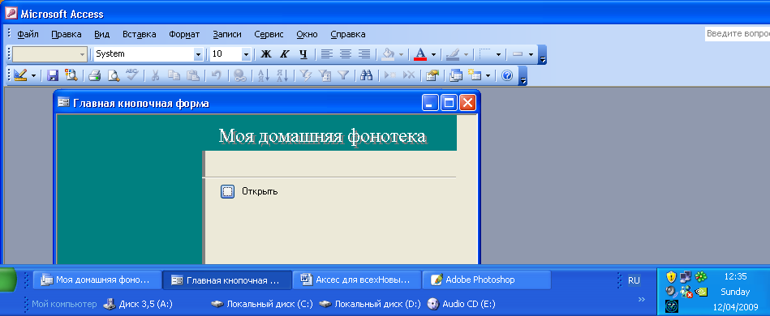Open the Правка menu
This screenshot has height=316, width=770.
point(67,34)
